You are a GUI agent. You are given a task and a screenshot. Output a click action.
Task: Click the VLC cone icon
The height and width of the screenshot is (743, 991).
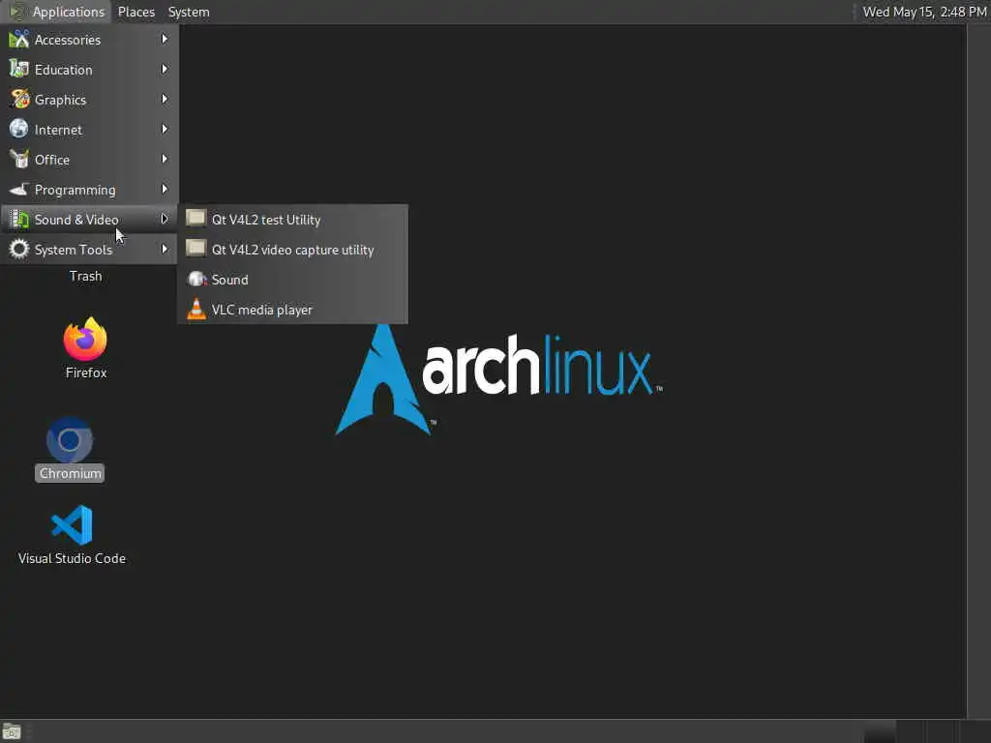coord(196,309)
